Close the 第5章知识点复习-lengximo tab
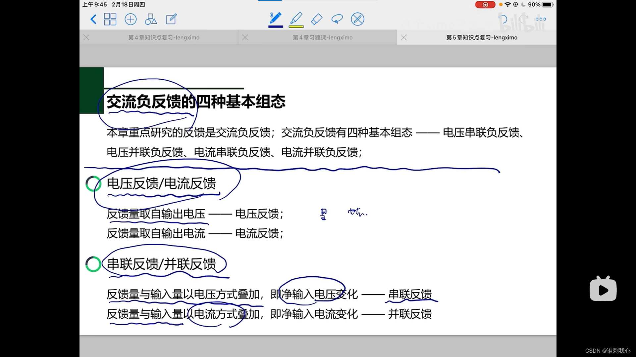The image size is (636, 357). [x=404, y=38]
